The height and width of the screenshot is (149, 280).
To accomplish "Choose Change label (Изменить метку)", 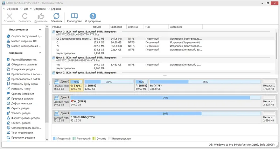I will [19, 89].
